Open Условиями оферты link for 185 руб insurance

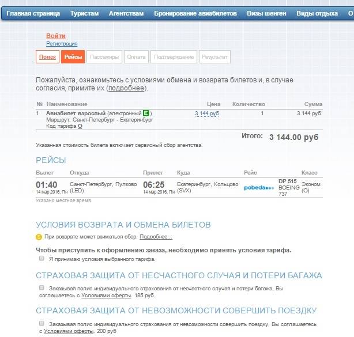click(x=106, y=296)
